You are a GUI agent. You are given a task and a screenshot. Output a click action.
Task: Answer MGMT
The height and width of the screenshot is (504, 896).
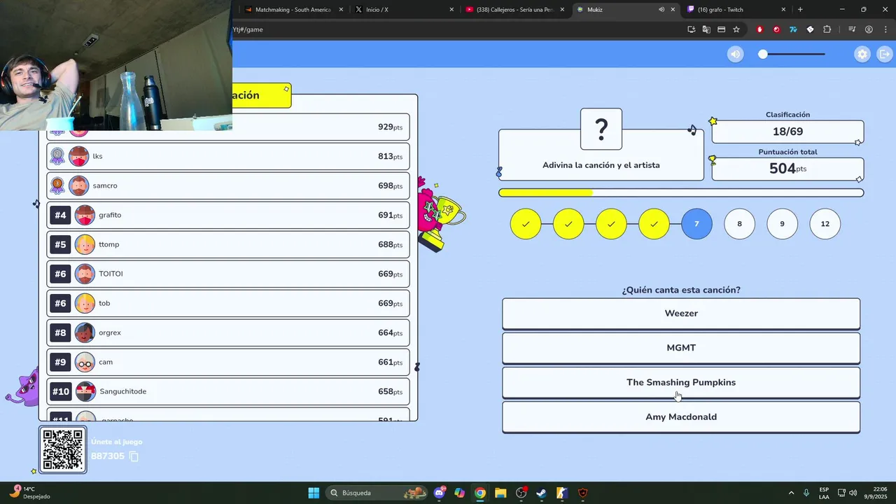click(681, 348)
